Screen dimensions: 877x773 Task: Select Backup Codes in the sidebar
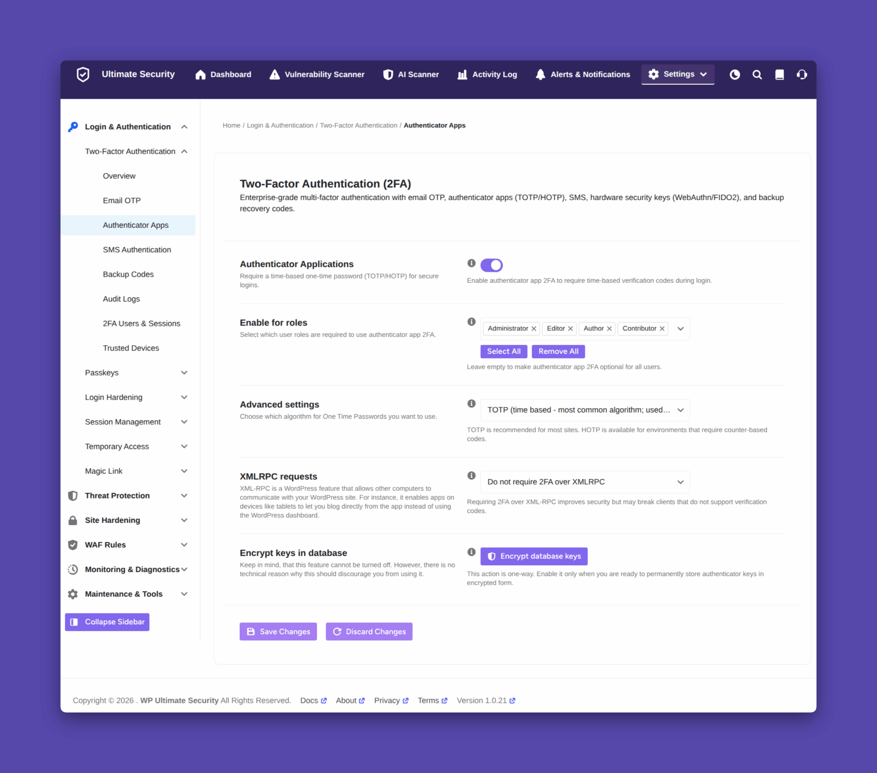[x=128, y=275]
